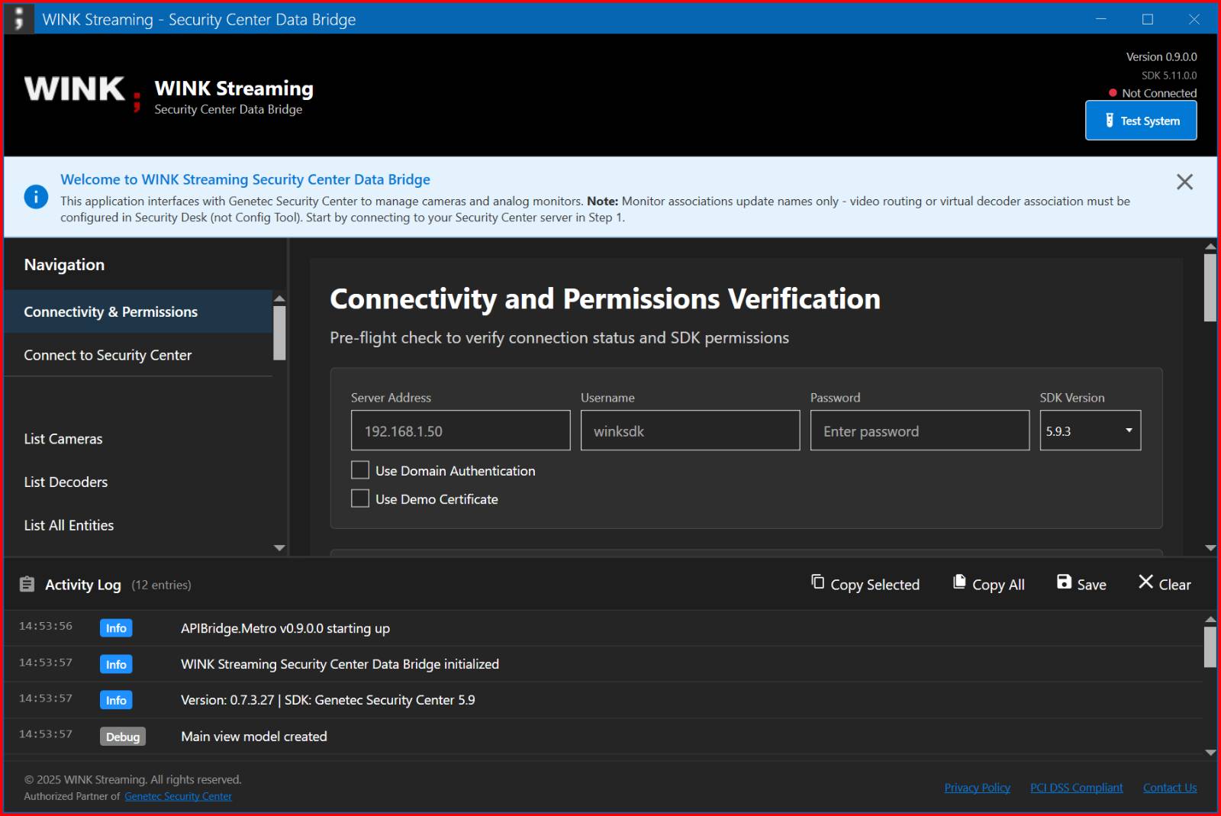Image resolution: width=1221 pixels, height=816 pixels.
Task: Enable Use Domain Authentication checkbox
Action: click(360, 470)
